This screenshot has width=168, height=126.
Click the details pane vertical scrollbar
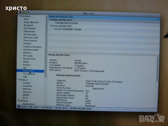pos(157,69)
